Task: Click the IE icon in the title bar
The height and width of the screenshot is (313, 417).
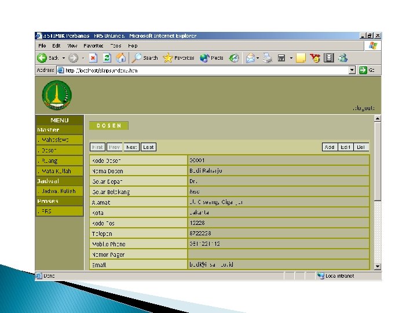Action: (39, 36)
